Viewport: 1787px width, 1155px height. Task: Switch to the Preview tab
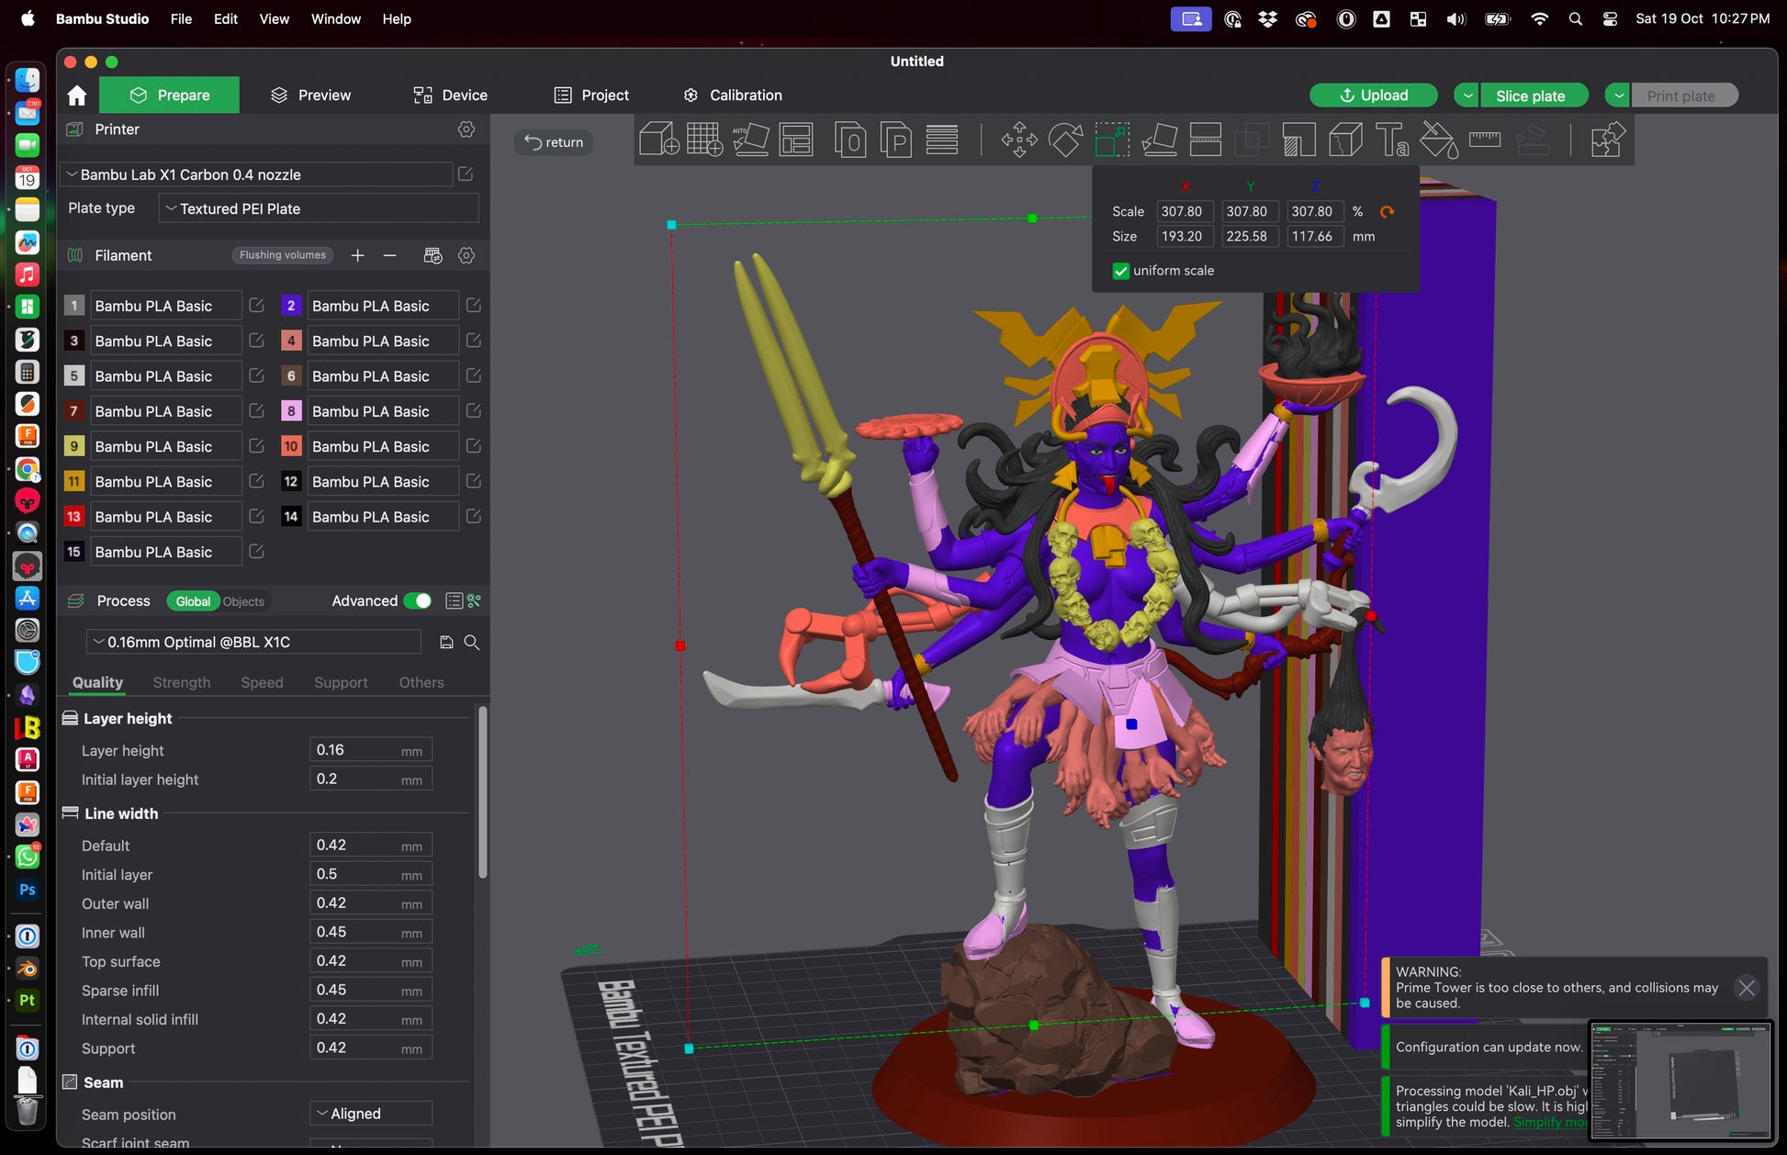311,95
